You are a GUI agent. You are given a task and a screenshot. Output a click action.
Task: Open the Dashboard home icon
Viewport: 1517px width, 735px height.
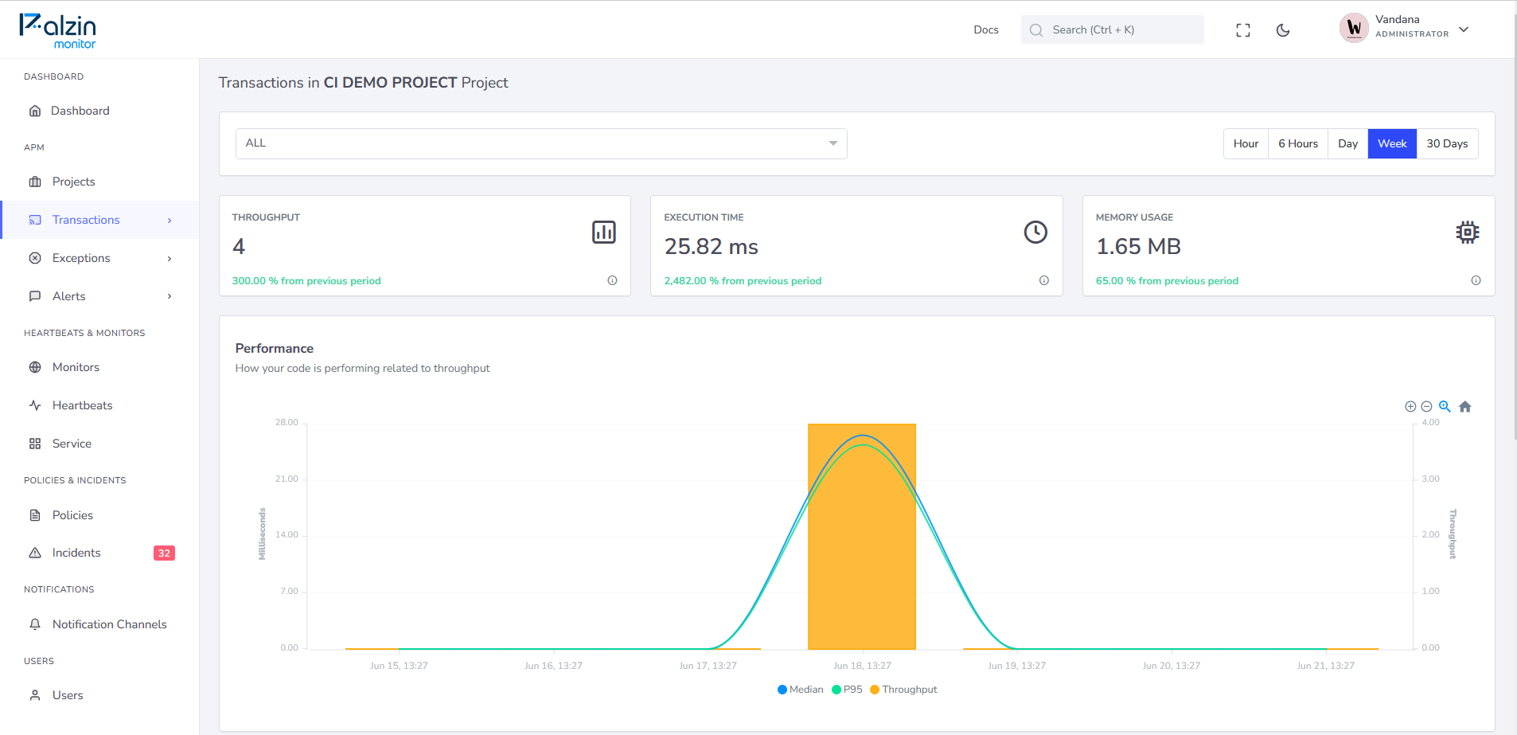click(35, 111)
